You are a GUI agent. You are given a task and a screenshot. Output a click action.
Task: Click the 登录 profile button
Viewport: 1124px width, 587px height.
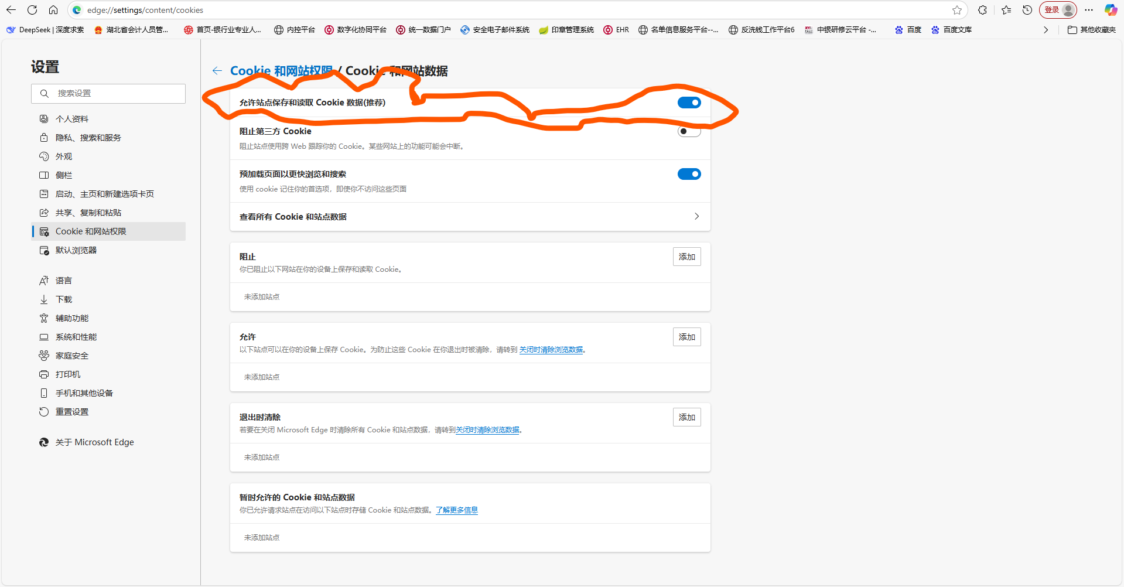[1058, 10]
